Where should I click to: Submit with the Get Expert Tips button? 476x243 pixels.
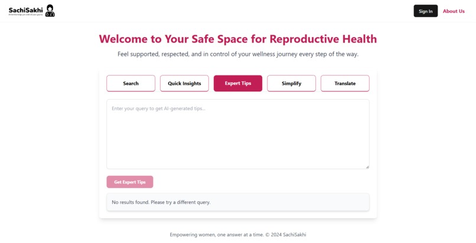click(130, 182)
